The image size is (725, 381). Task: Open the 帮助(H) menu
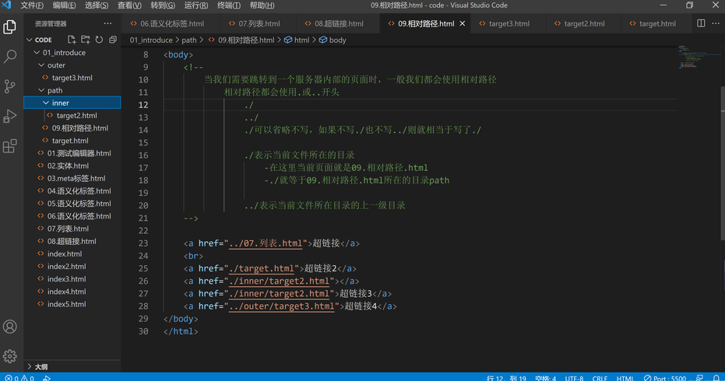pos(262,5)
